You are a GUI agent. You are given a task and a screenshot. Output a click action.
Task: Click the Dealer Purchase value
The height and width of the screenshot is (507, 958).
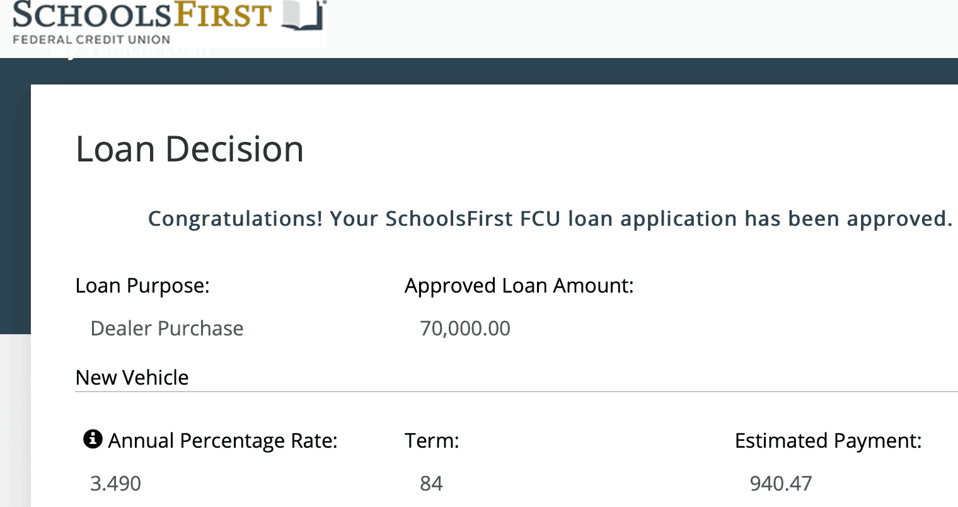(x=167, y=329)
